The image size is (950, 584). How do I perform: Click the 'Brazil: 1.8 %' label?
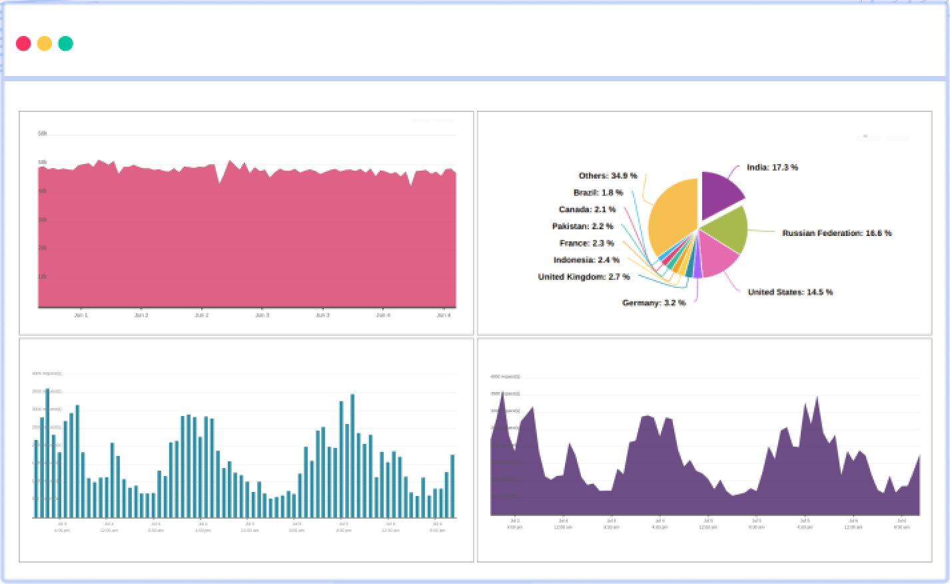[598, 193]
